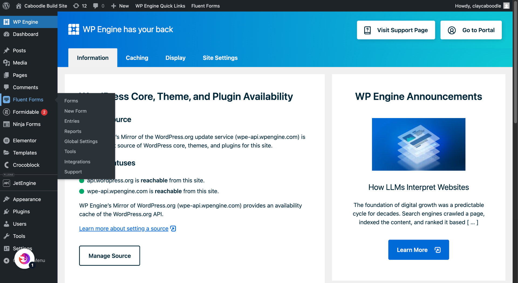Click the Go to Portal button
The width and height of the screenshot is (518, 283).
471,30
